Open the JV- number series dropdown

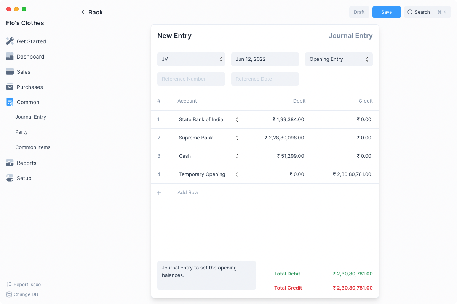191,59
